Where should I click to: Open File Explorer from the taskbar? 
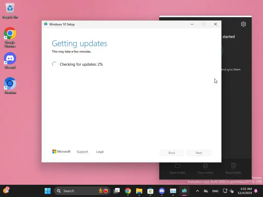[139, 191]
